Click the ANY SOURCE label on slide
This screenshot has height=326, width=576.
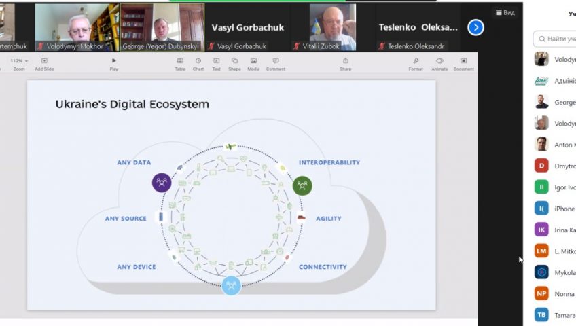tap(126, 219)
